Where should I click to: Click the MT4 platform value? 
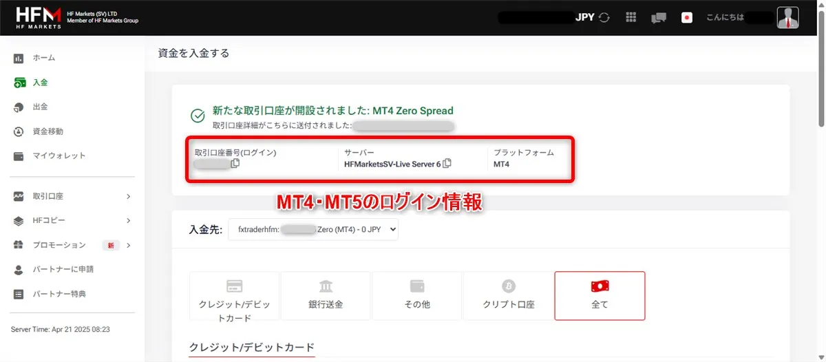click(501, 164)
